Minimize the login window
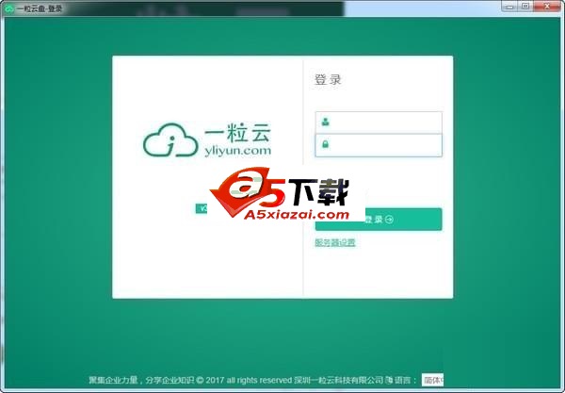 tap(509, 7)
